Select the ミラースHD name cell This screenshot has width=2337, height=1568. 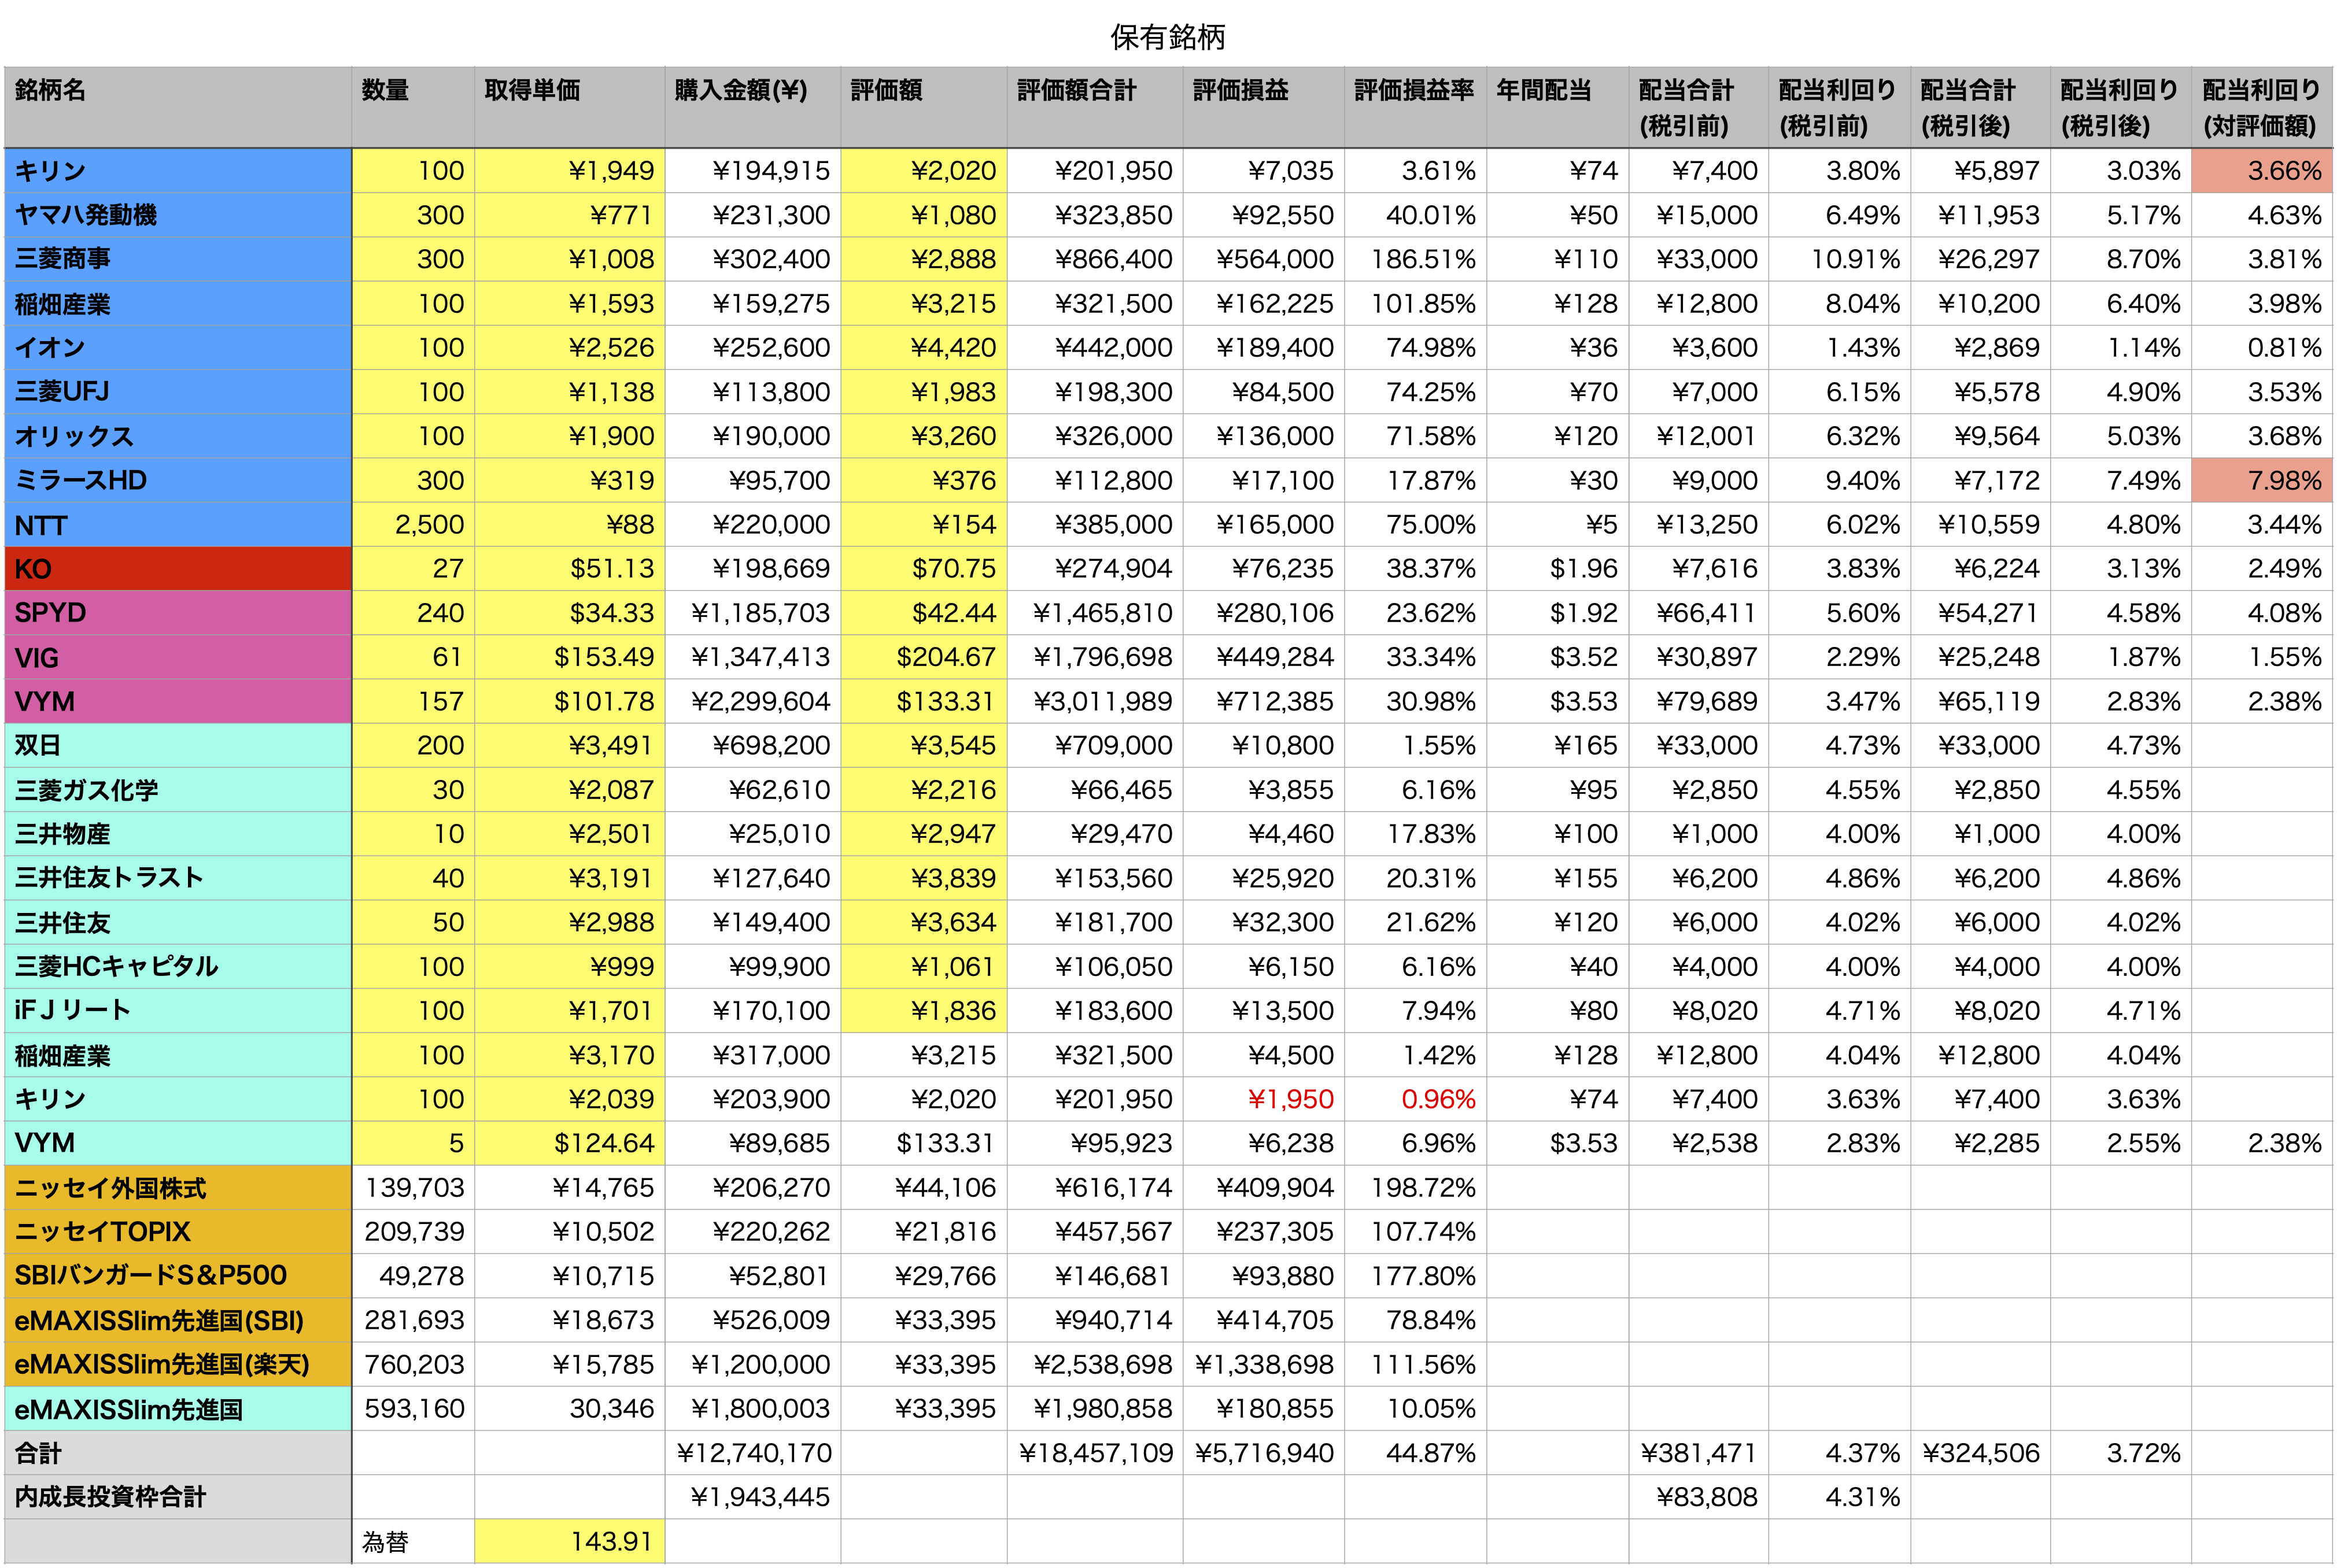coord(178,481)
